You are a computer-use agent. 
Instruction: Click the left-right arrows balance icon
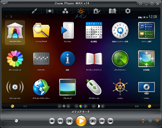coord(25,106)
